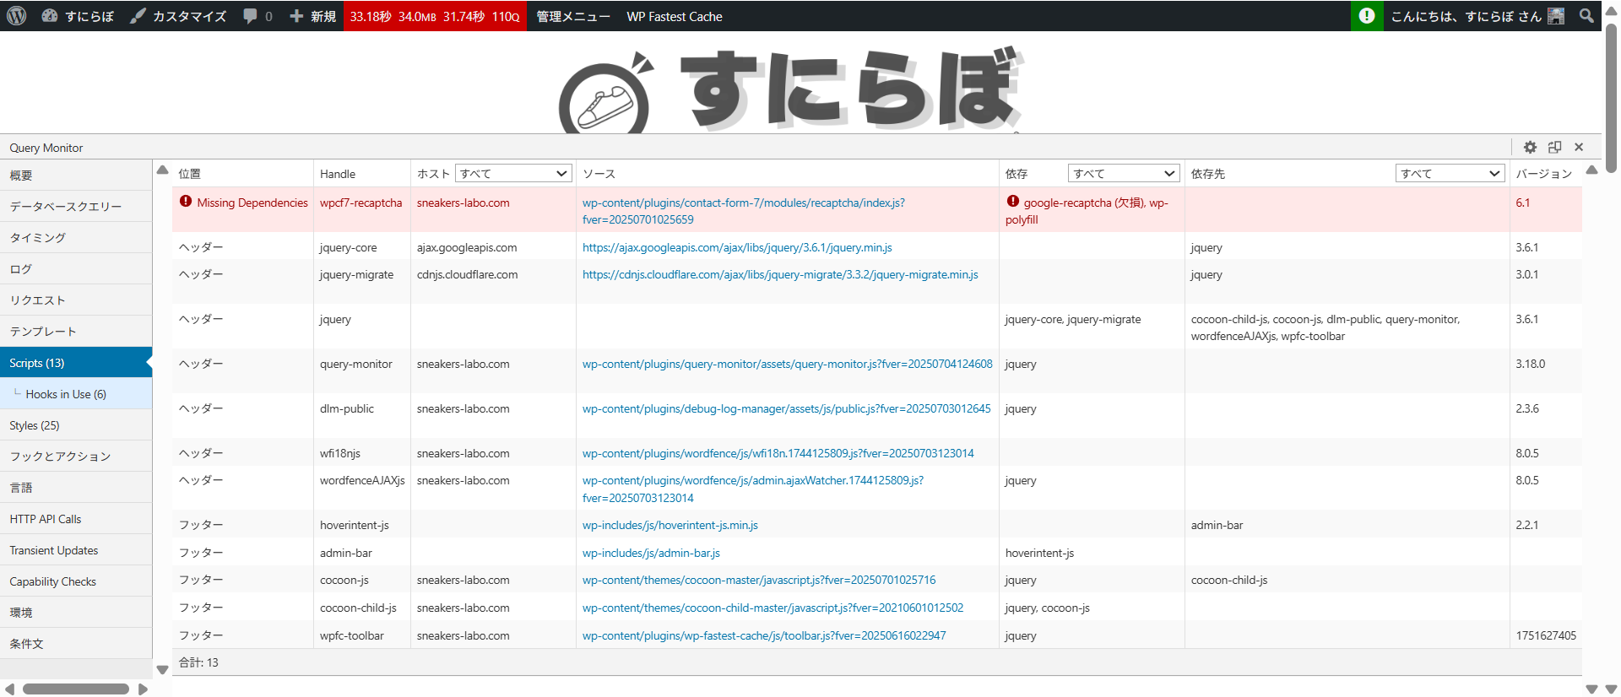Open the contact-form-7 recaptcha index.js link
The image size is (1621, 697).
(743, 211)
